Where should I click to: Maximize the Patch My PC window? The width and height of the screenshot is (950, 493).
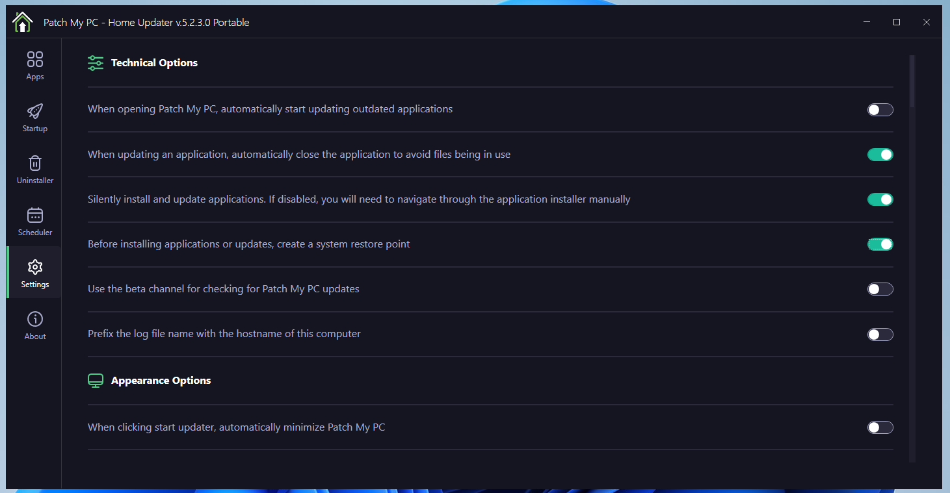pyautogui.click(x=897, y=22)
